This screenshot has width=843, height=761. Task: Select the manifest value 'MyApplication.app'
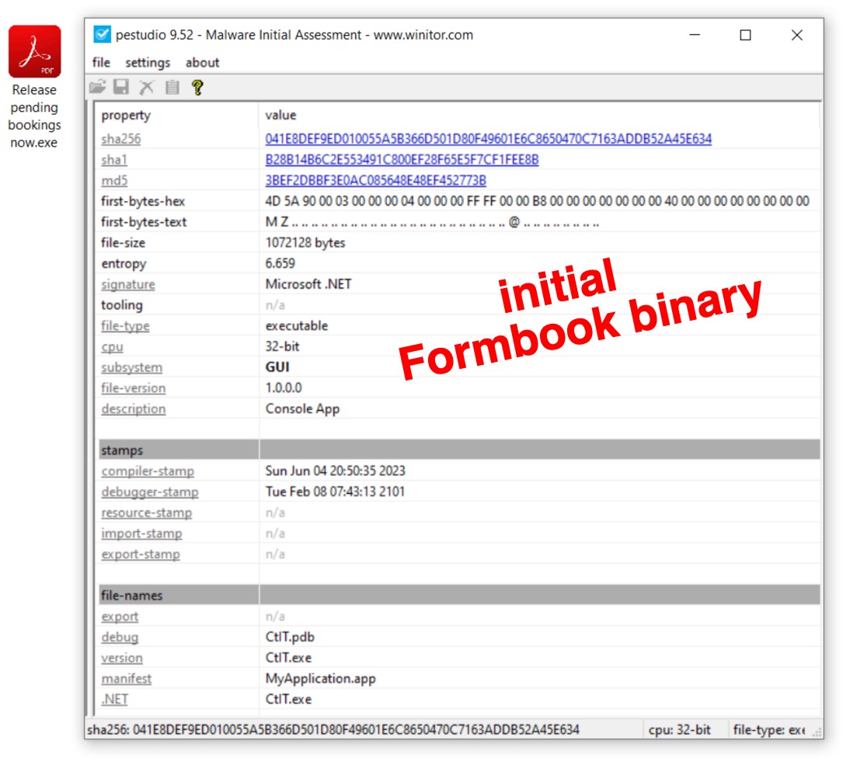tap(320, 679)
